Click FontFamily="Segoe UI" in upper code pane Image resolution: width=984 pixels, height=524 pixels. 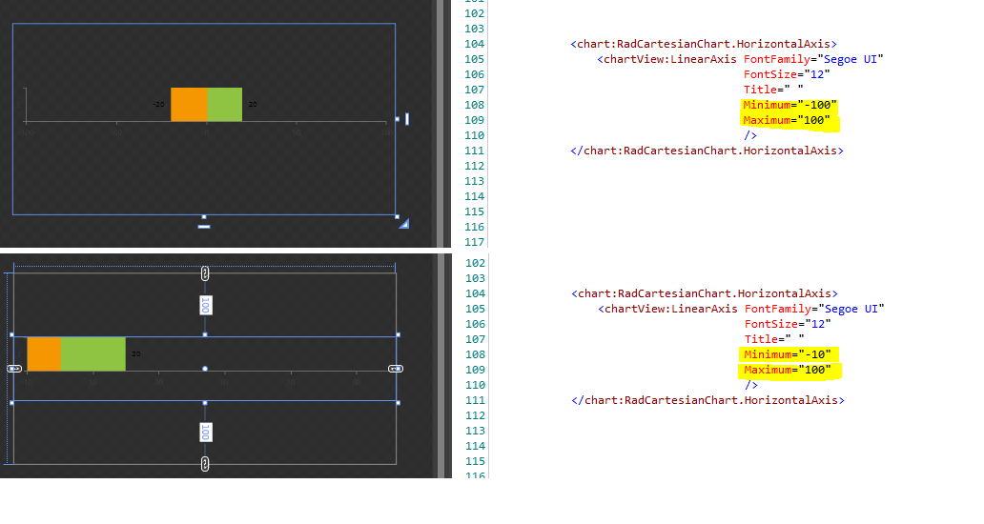[x=813, y=59]
